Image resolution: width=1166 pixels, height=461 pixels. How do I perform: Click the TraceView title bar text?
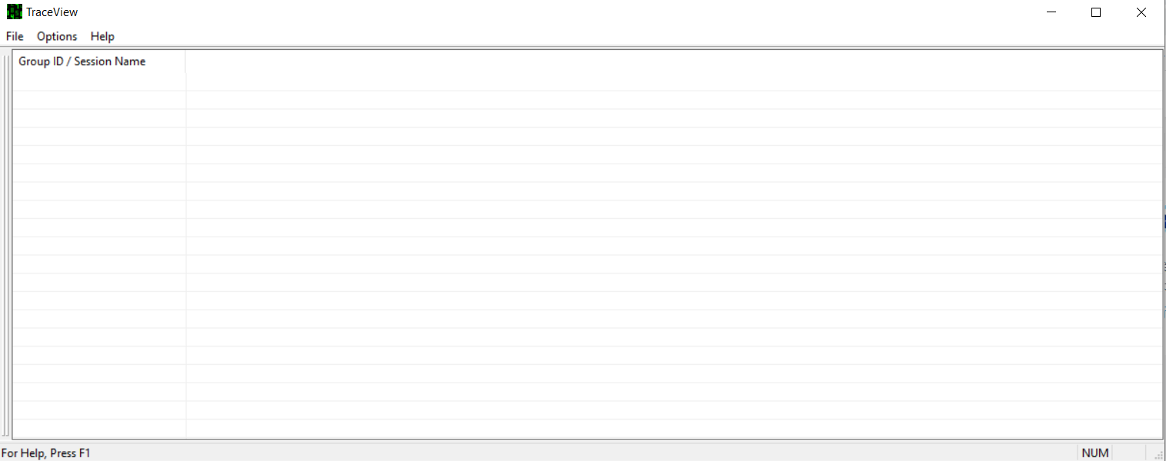point(51,12)
